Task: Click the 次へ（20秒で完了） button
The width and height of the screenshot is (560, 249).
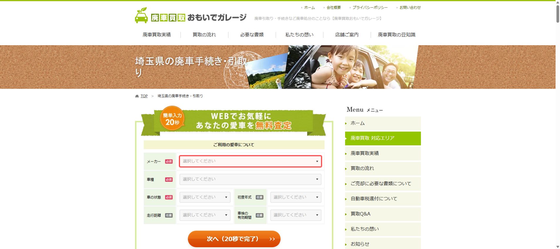Action: (x=234, y=239)
